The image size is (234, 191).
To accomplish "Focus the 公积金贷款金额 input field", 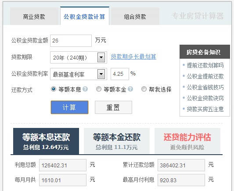I will [71, 41].
